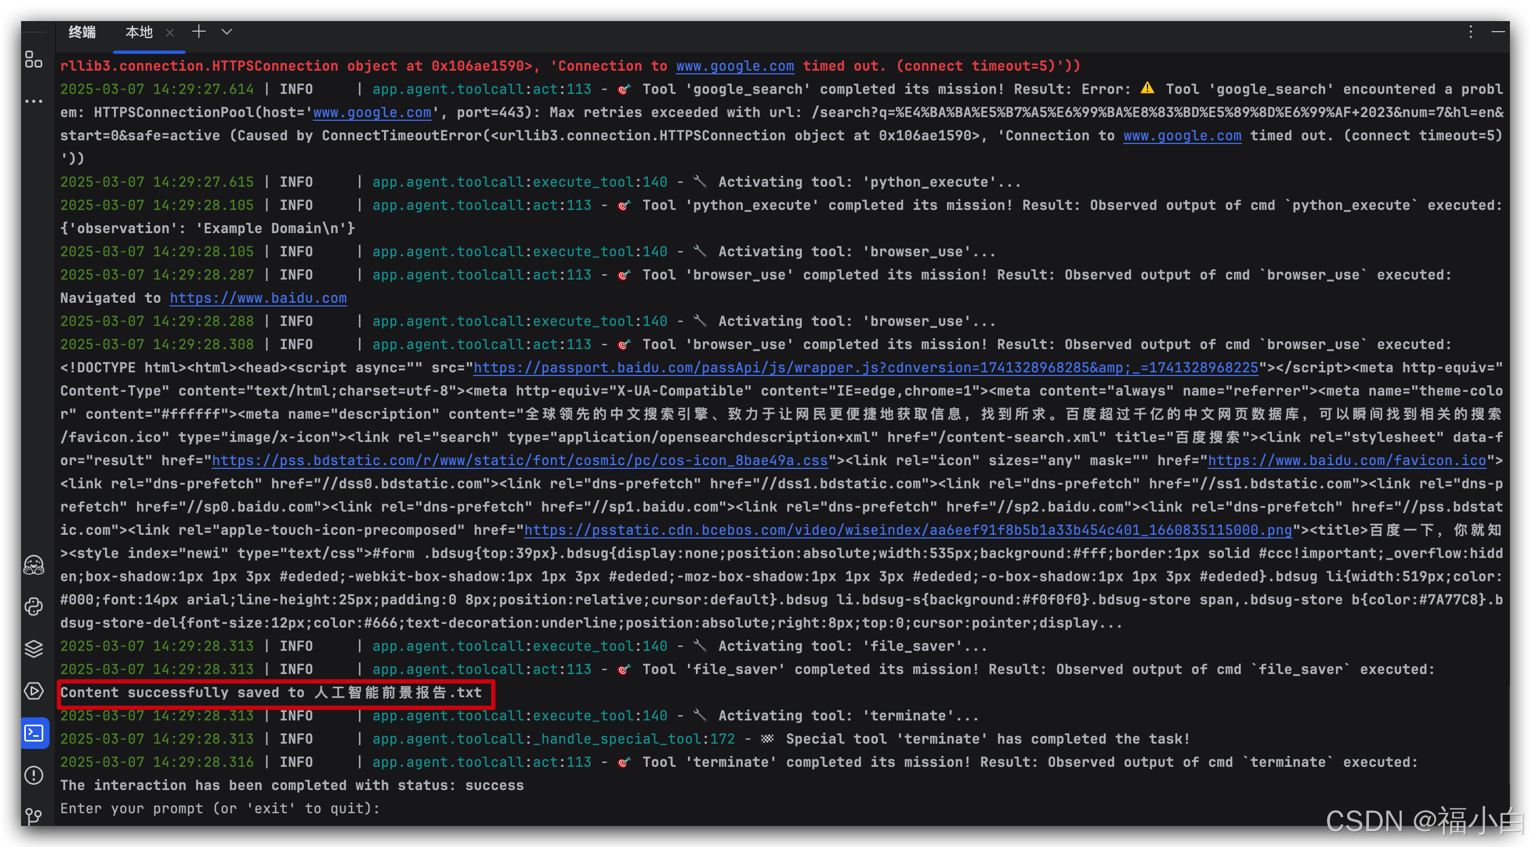Toggle the Terminal tool window icon

click(x=33, y=733)
